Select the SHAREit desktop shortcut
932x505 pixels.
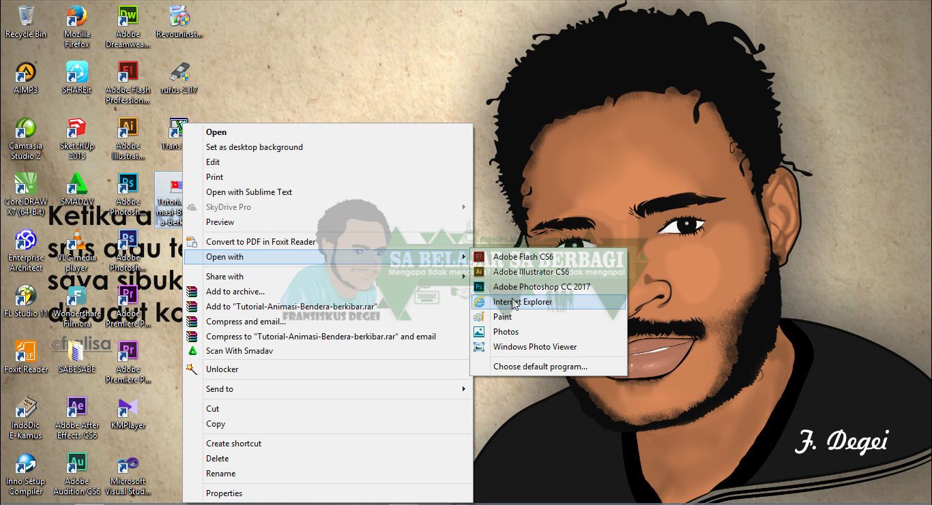click(x=77, y=78)
